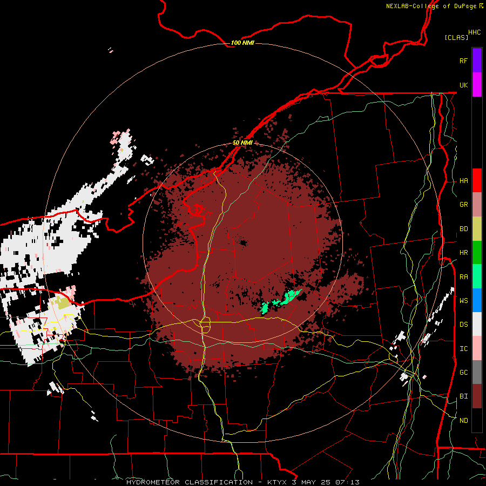Click the ND legend label
The image size is (486, 486).
[x=463, y=421]
